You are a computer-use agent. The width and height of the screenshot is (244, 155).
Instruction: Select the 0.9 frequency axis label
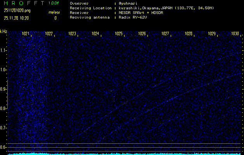coord(3,89)
